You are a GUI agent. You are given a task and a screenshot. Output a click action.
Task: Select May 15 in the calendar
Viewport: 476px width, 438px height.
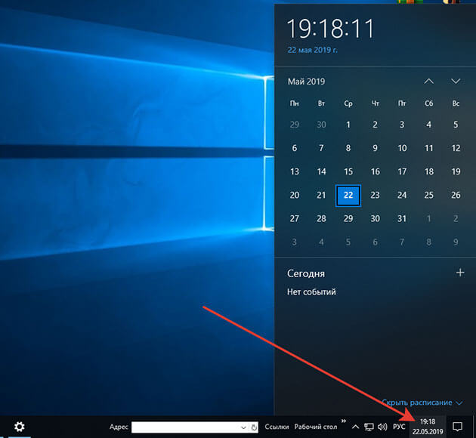[348, 171]
